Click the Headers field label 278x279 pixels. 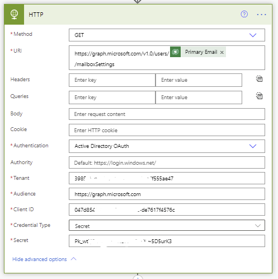pyautogui.click(x=20, y=80)
